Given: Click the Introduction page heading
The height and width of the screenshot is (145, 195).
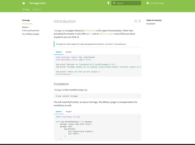Looking at the screenshot, I should (x=65, y=21).
